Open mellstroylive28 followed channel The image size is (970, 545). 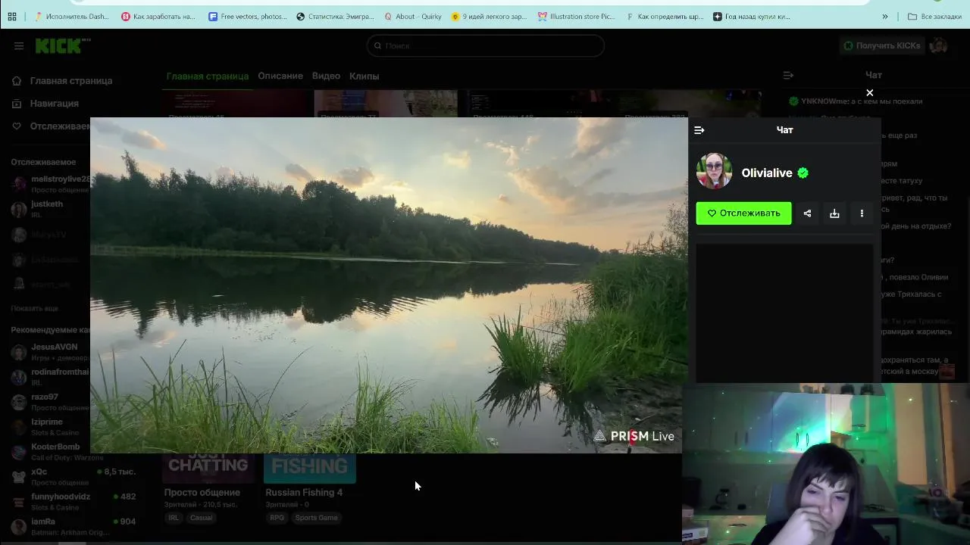52,184
